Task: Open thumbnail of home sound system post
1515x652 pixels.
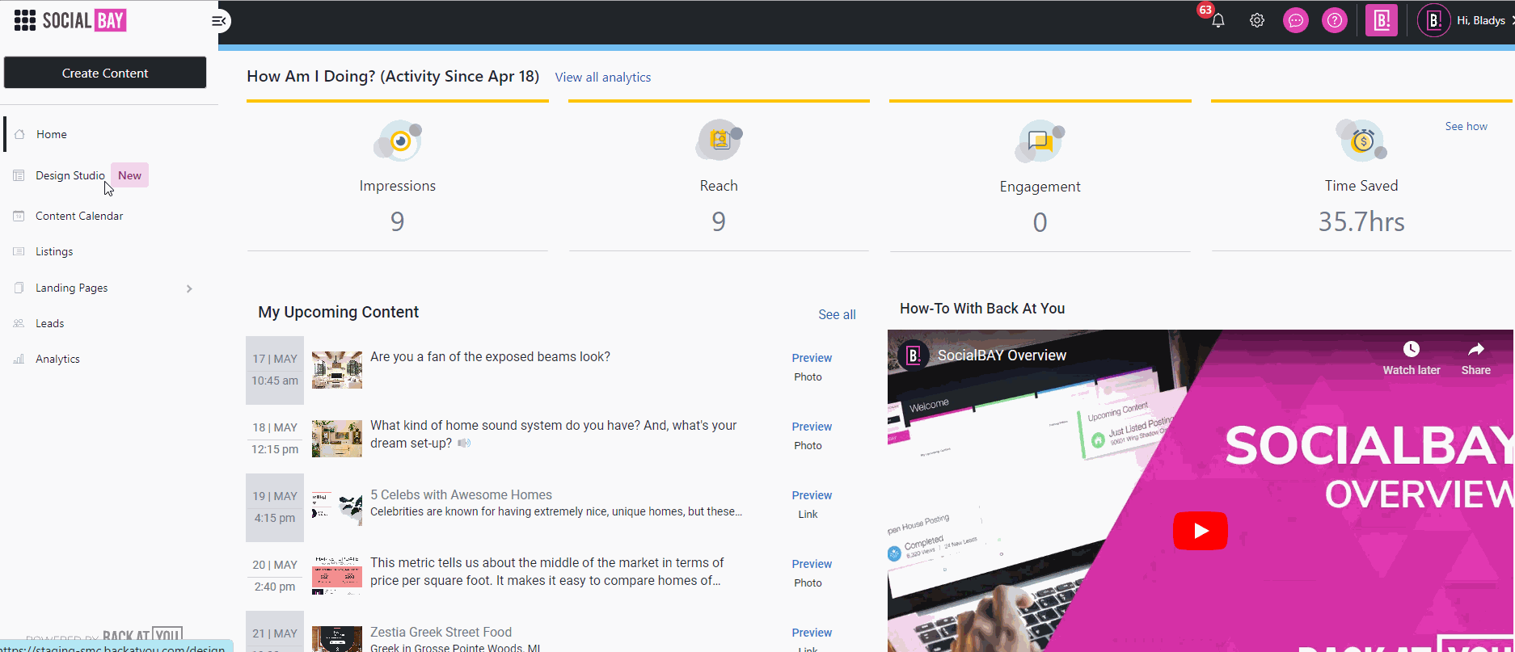Action: pyautogui.click(x=337, y=439)
